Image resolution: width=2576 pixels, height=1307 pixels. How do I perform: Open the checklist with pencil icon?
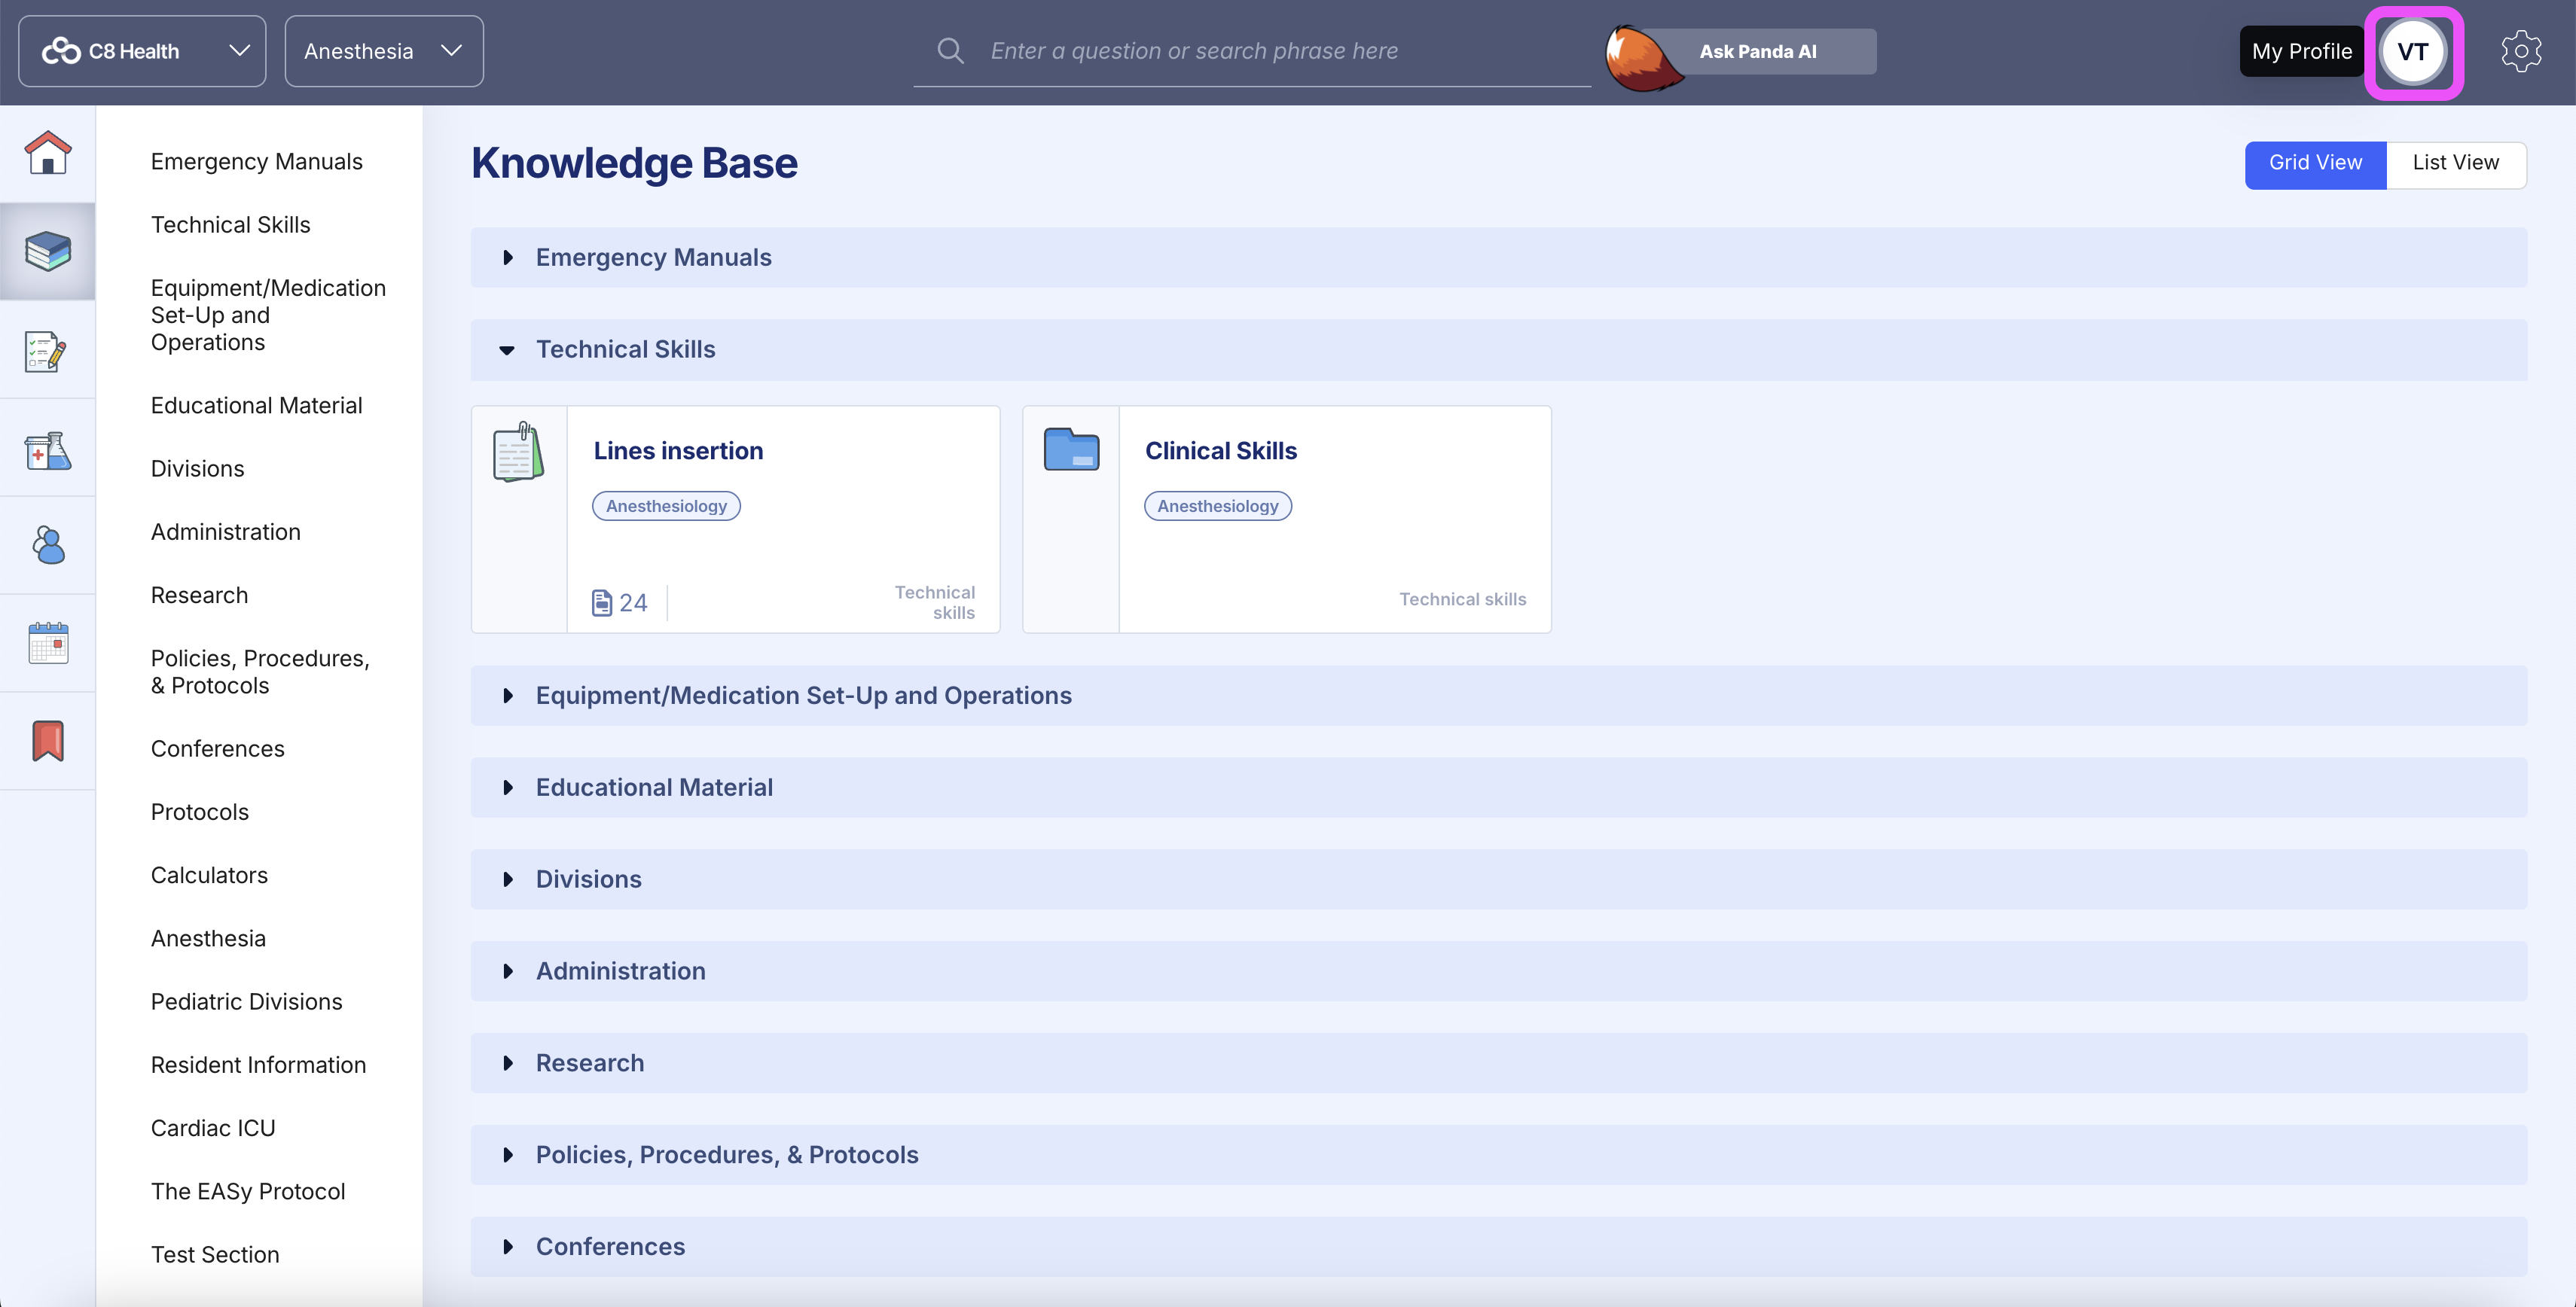[46, 352]
